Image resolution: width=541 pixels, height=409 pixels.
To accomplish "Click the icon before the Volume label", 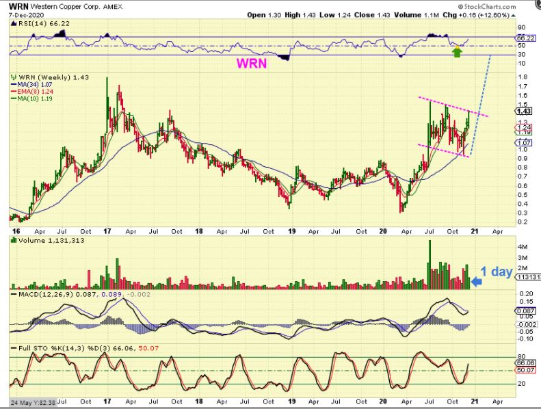I will tap(14, 240).
